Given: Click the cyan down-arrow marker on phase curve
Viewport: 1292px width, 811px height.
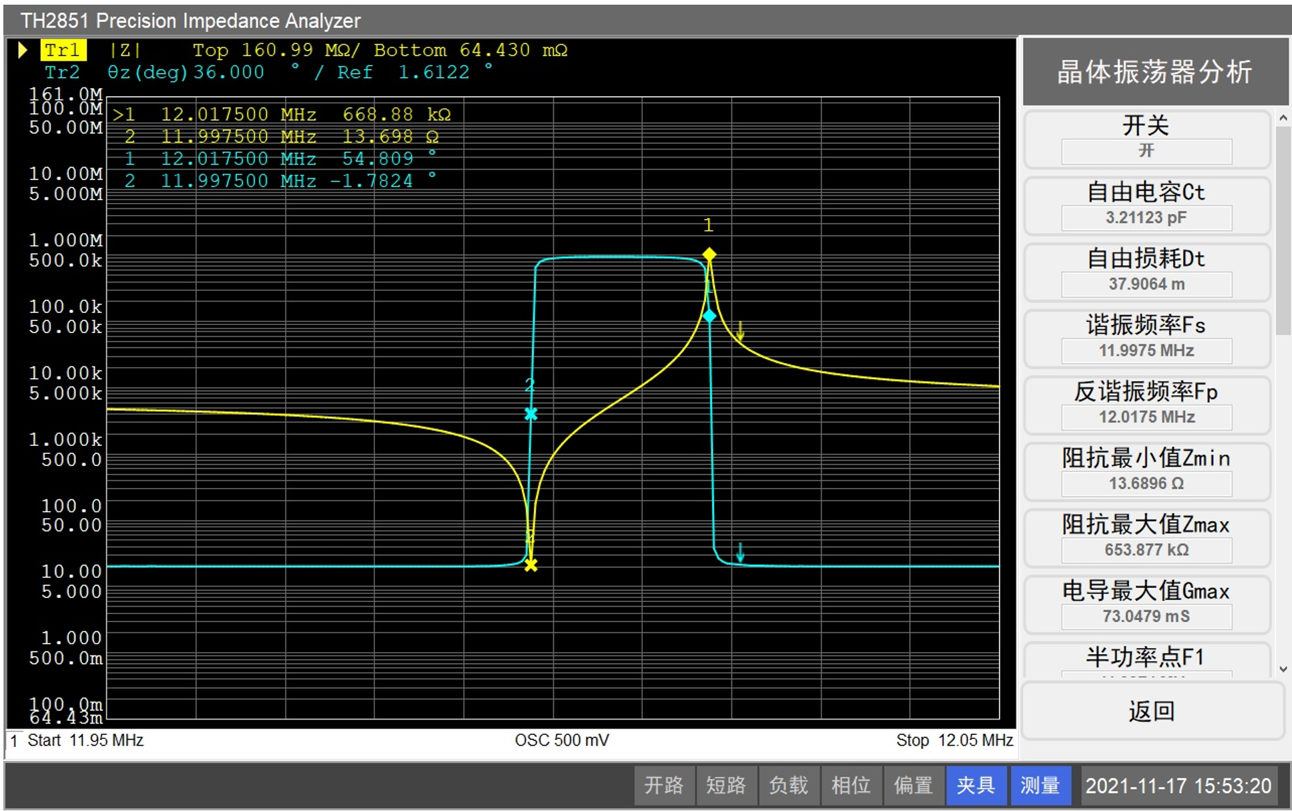Looking at the screenshot, I should (x=739, y=552).
